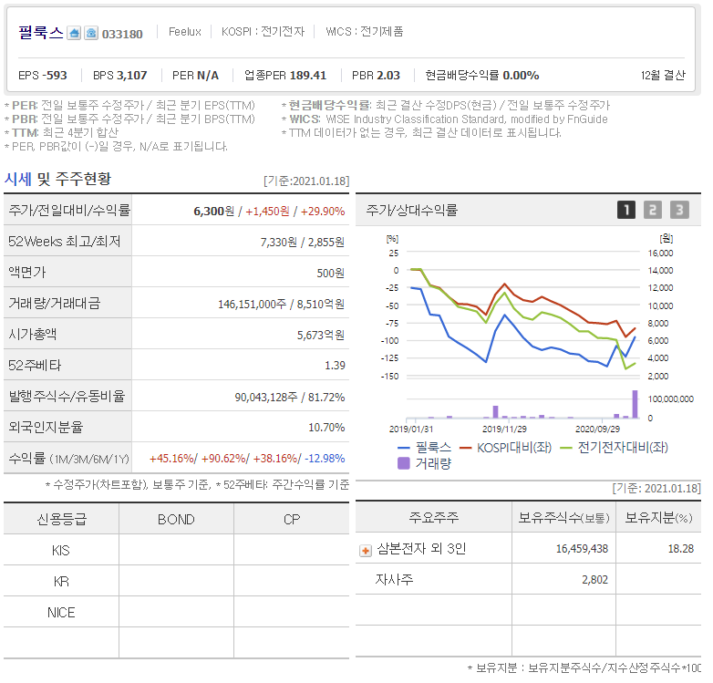Select the +1,450원 price change

click(267, 211)
